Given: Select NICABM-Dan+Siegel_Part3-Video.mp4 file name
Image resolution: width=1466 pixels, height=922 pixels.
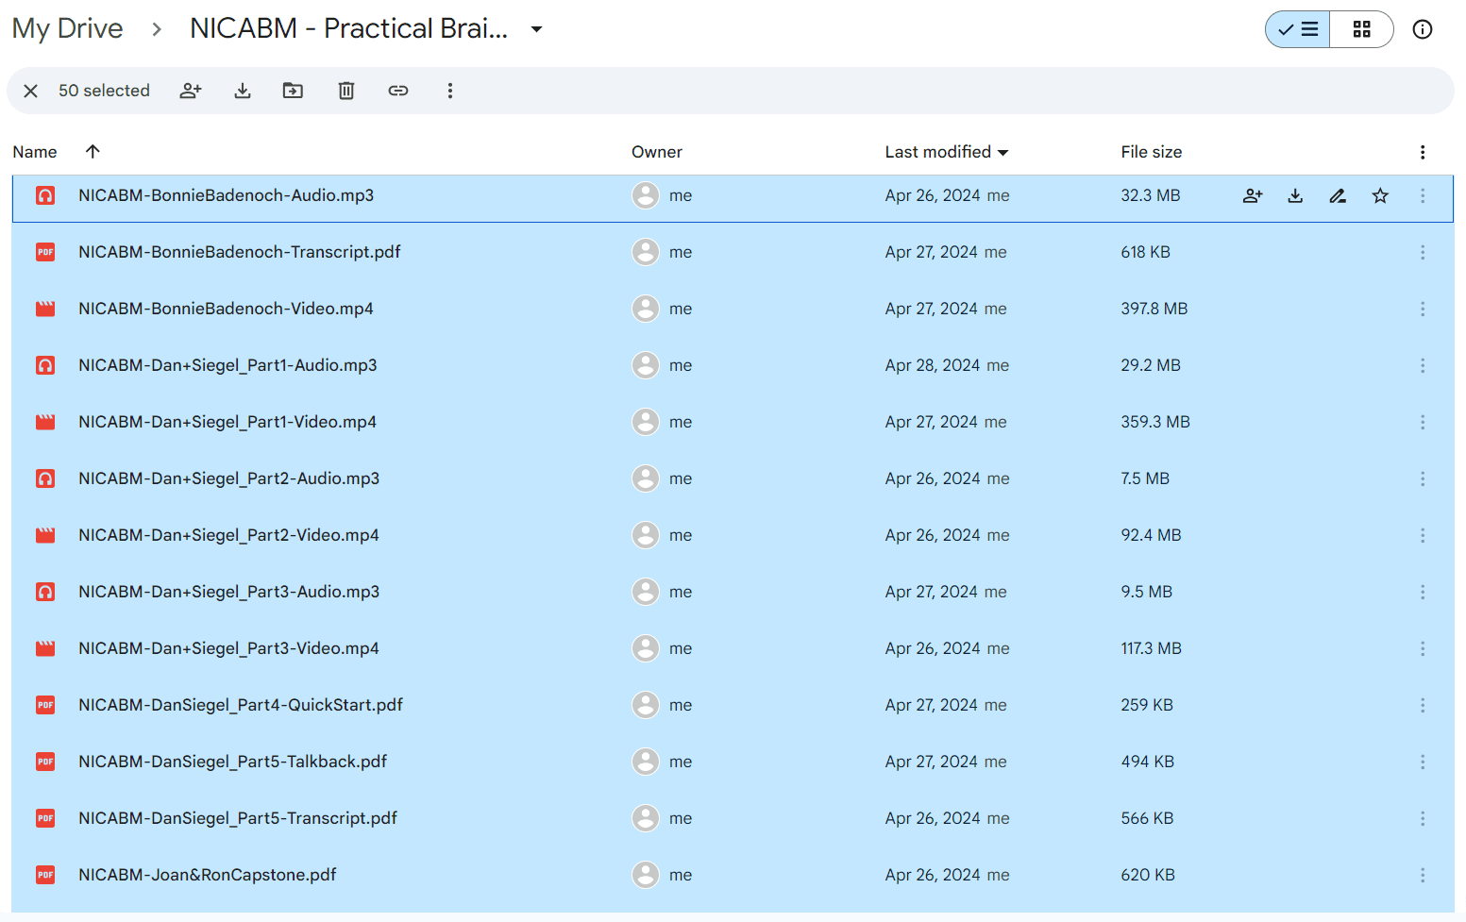Looking at the screenshot, I should 228,648.
